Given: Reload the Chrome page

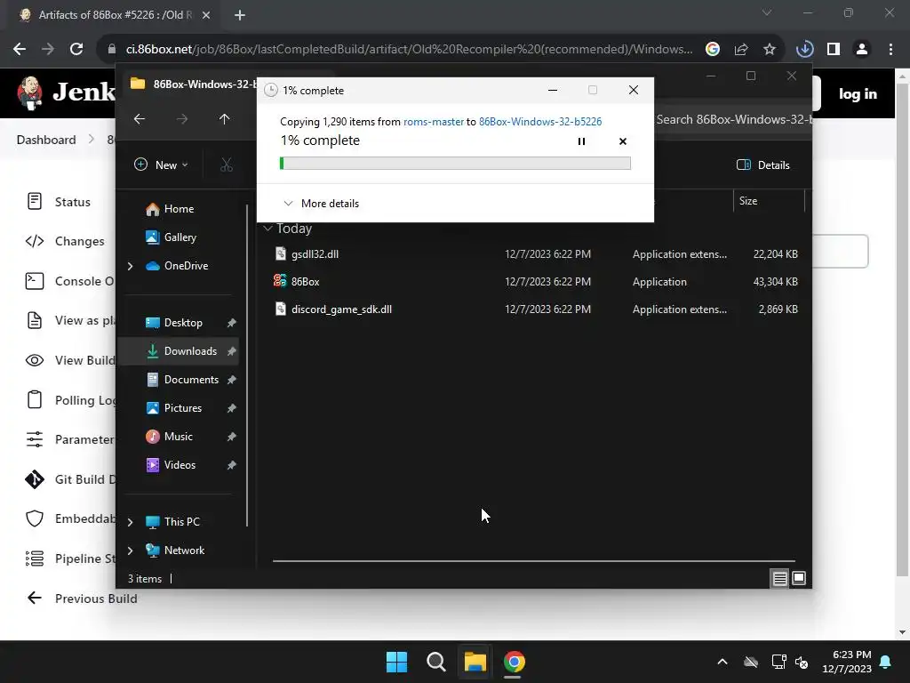Looking at the screenshot, I should point(76,50).
